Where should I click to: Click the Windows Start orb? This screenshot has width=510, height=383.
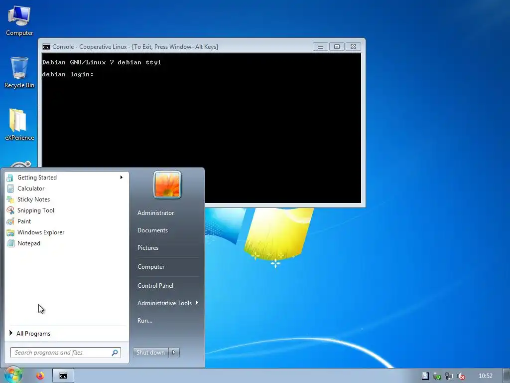13,375
